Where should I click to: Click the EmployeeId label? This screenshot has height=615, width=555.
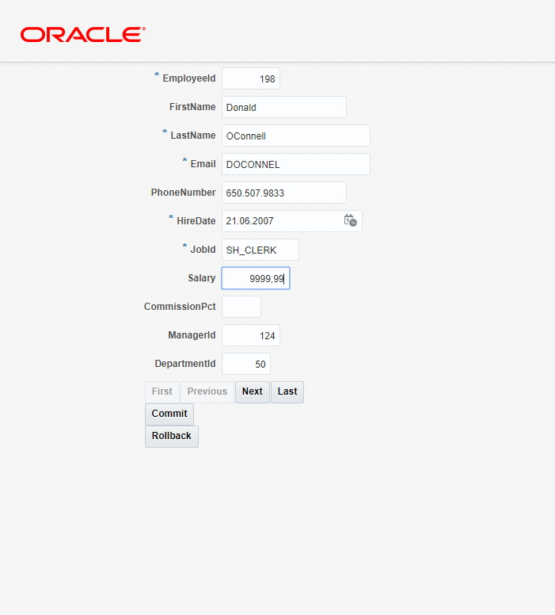click(189, 78)
